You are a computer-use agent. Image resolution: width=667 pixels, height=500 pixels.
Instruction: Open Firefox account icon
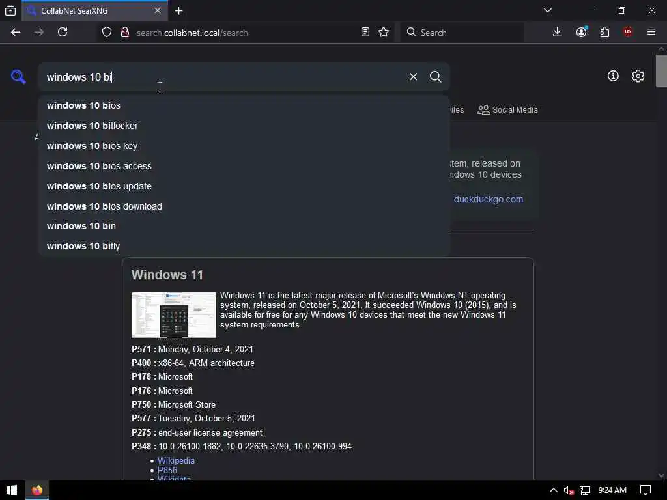[582, 33]
